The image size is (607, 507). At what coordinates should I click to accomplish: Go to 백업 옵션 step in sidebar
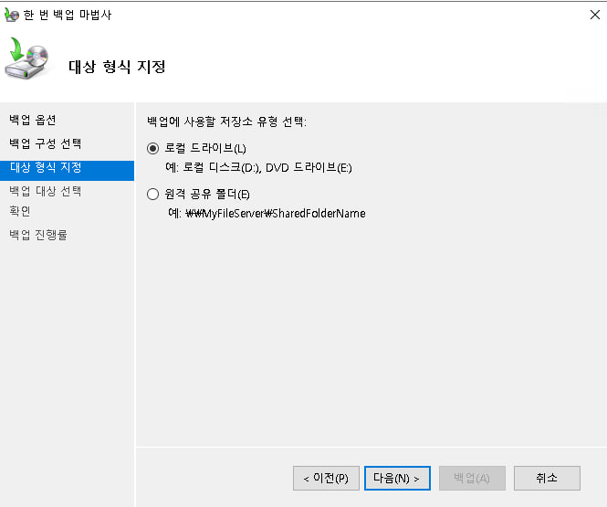coord(33,121)
